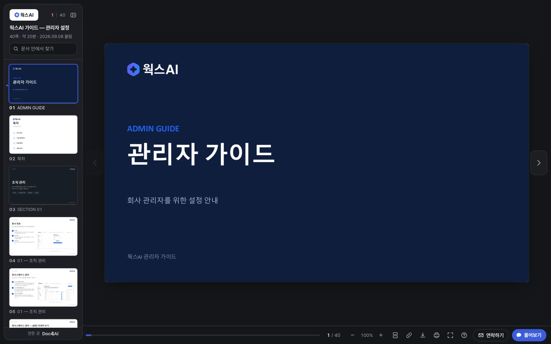Collapse the sidebar panel icon
Viewport: 551px width, 344px height.
pyautogui.click(x=73, y=15)
